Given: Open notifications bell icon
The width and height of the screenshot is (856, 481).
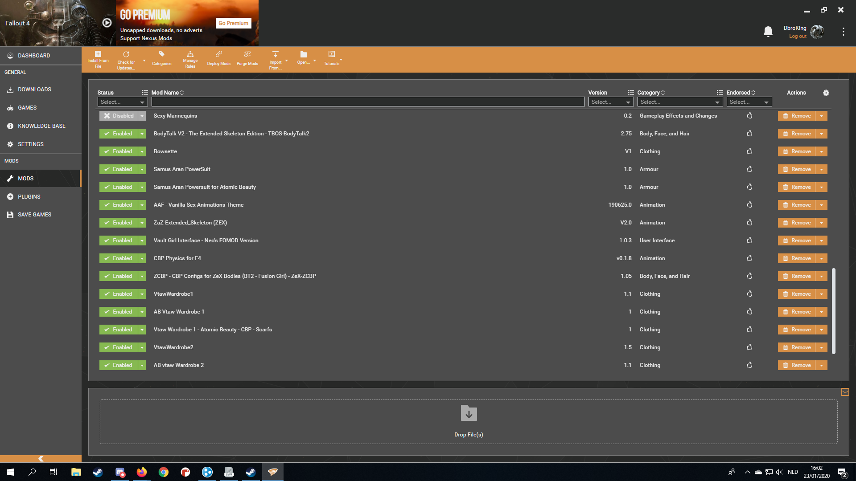Looking at the screenshot, I should click(768, 32).
